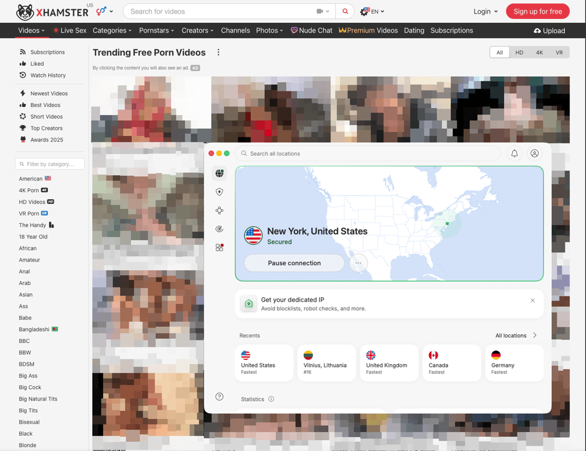Open the Channels tab
586x451 pixels.
click(235, 30)
